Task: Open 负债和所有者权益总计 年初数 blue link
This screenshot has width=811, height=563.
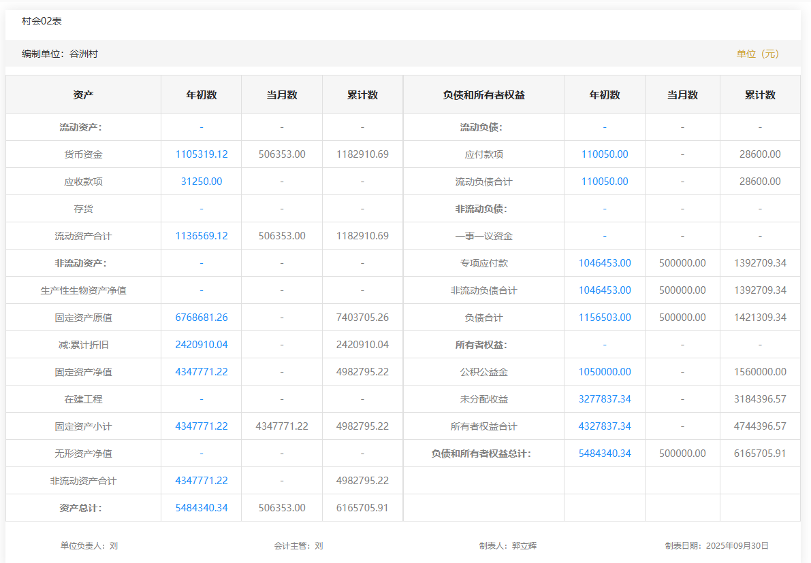Action: 605,454
